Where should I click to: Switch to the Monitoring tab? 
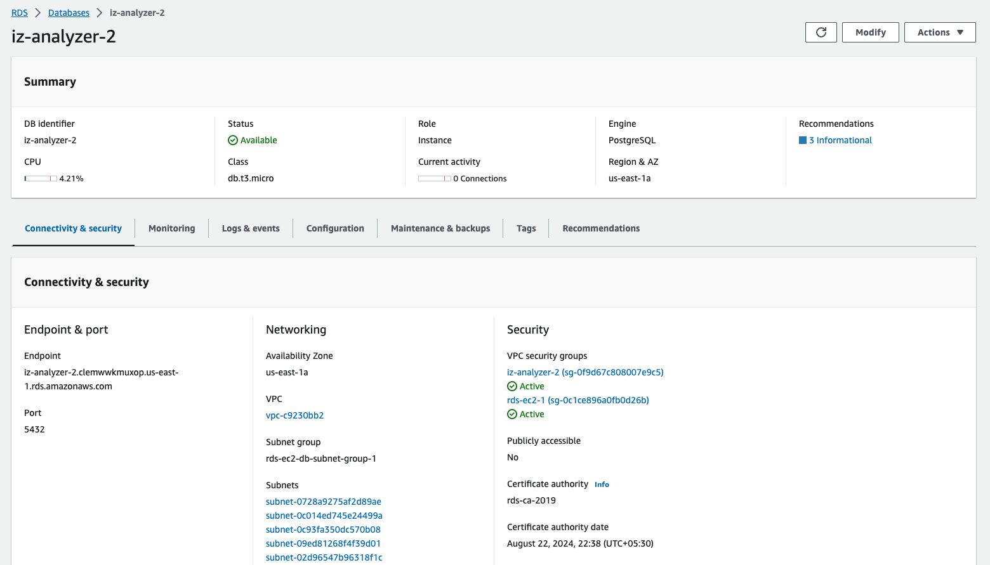[171, 228]
